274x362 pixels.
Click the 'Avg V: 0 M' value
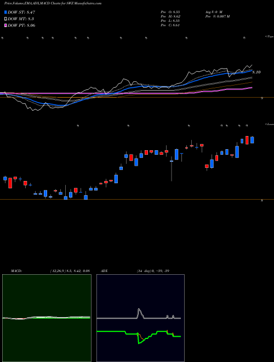click(214, 12)
